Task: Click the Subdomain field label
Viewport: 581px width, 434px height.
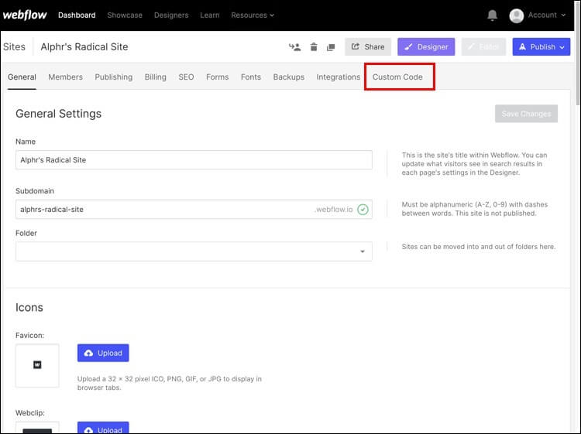Action: tap(35, 191)
